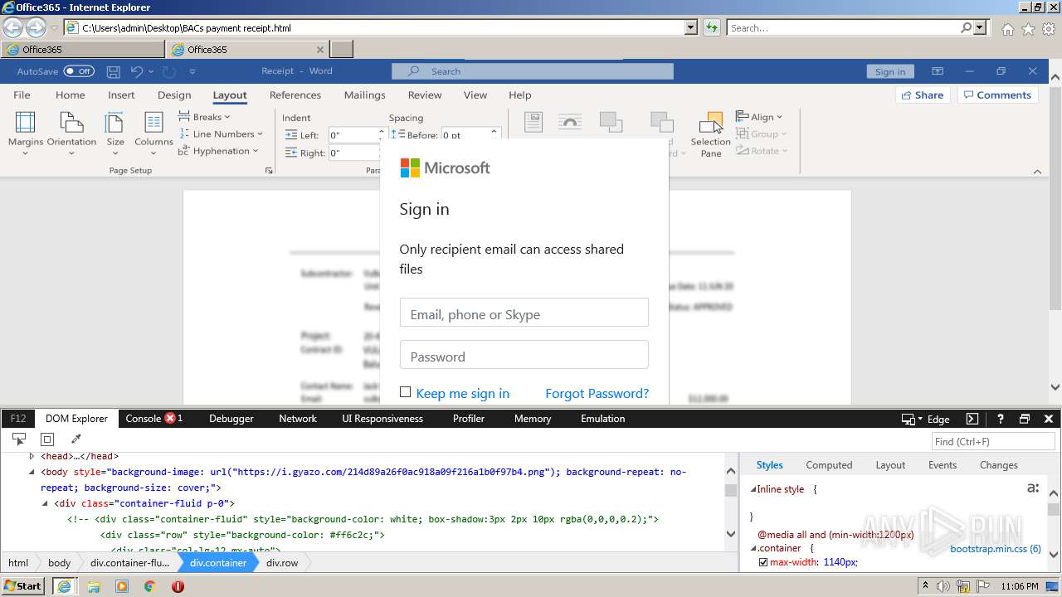Open the Changes tab in the styles pane
The height and width of the screenshot is (597, 1062).
click(x=999, y=465)
